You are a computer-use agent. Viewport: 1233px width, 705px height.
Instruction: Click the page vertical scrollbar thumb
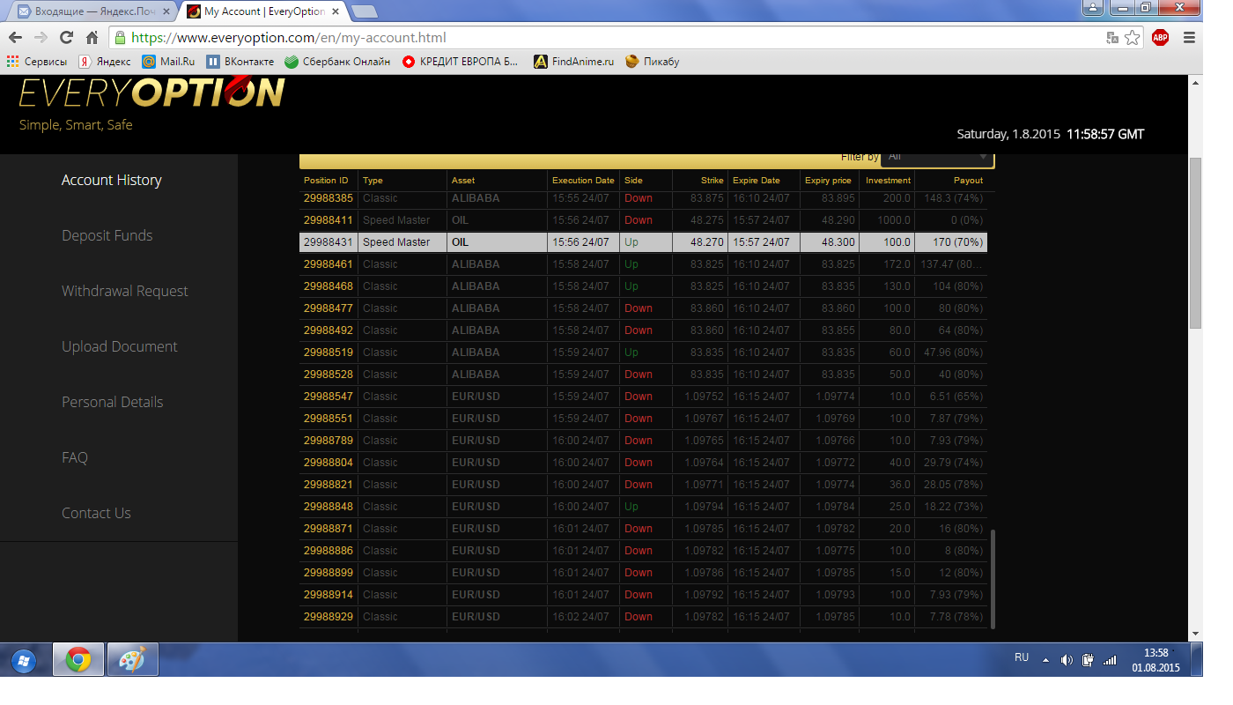coord(1195,242)
